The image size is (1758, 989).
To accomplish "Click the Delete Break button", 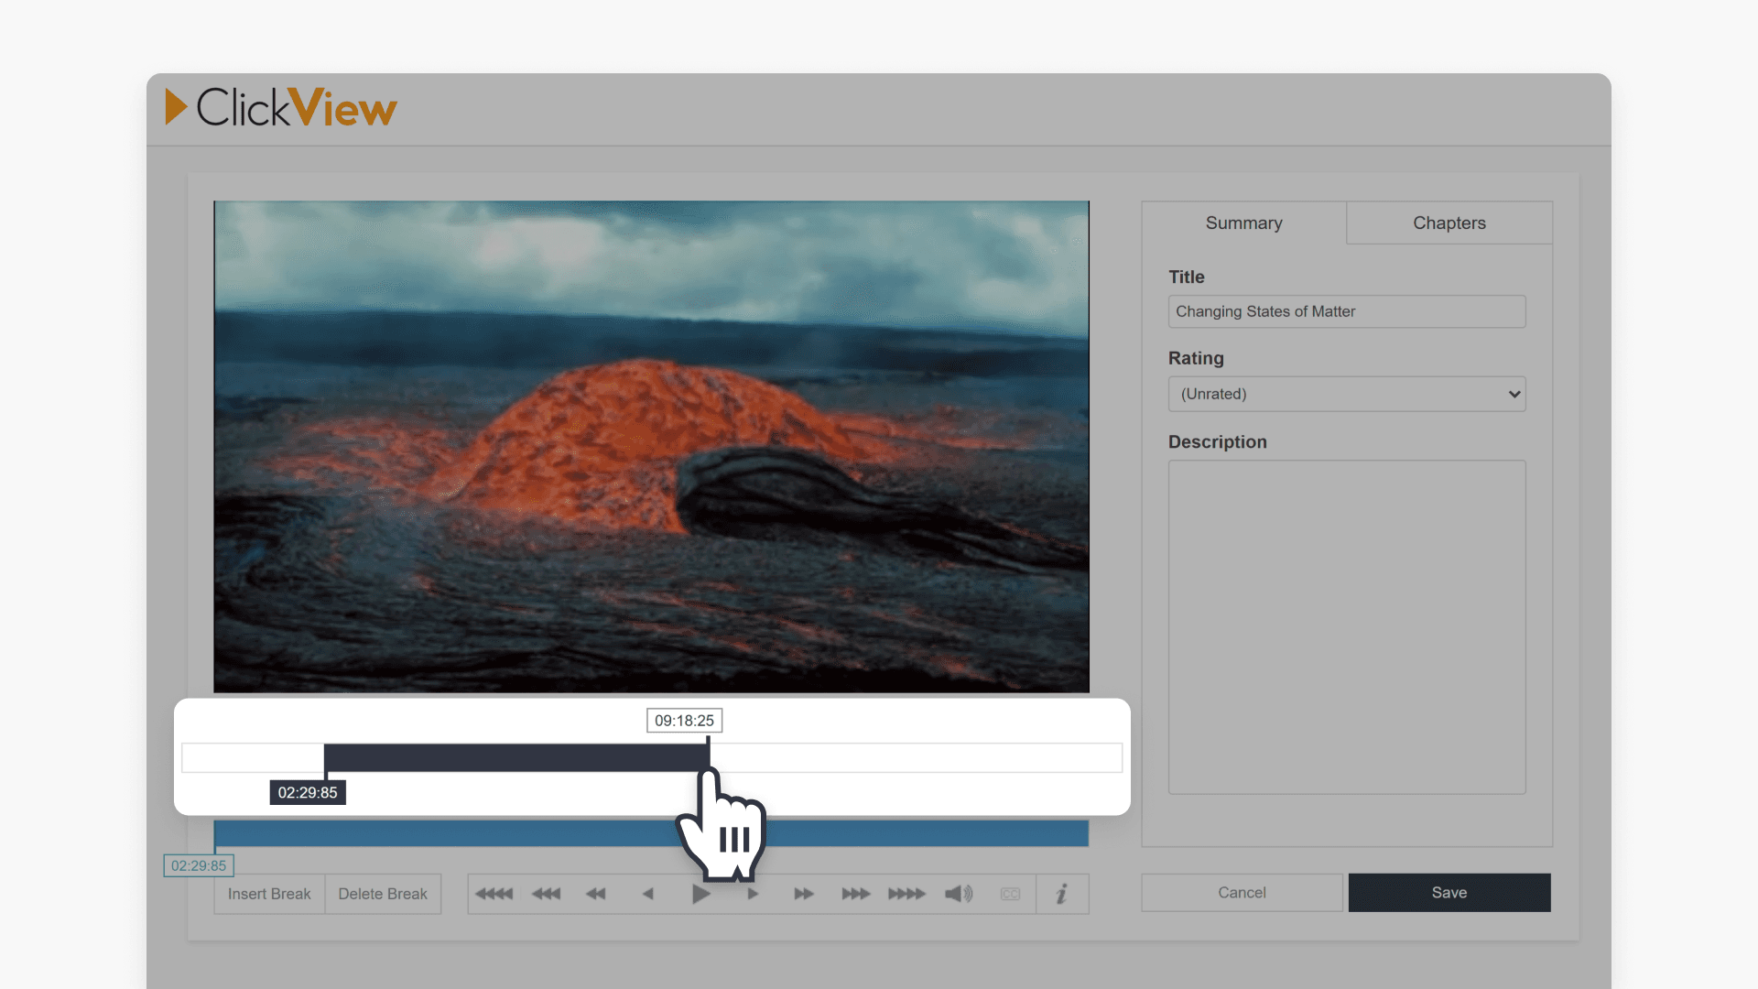I will pos(383,893).
